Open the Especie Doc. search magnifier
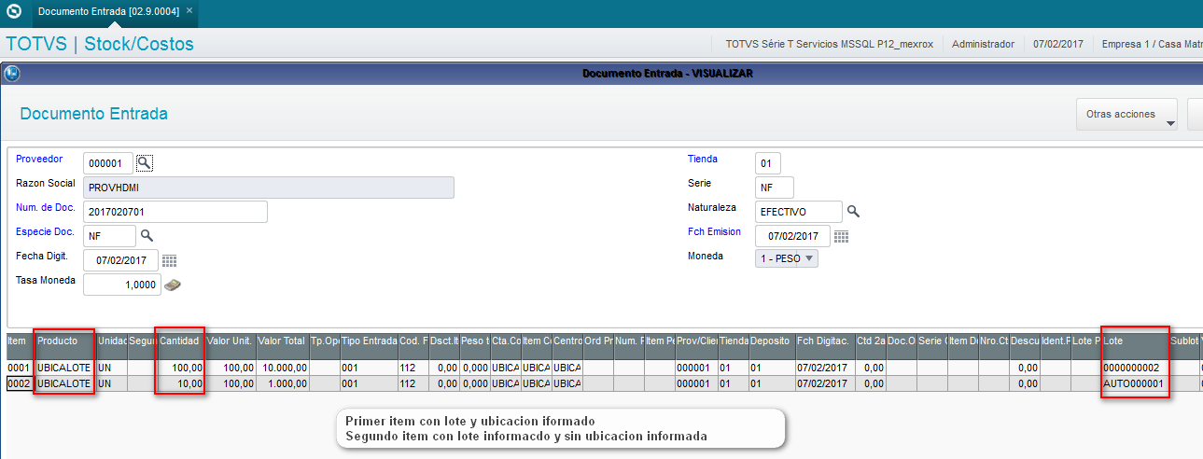 click(147, 235)
